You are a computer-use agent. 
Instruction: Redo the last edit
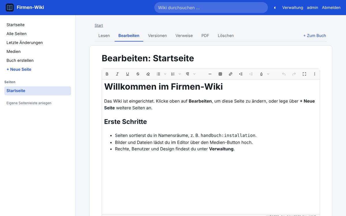pos(294,74)
